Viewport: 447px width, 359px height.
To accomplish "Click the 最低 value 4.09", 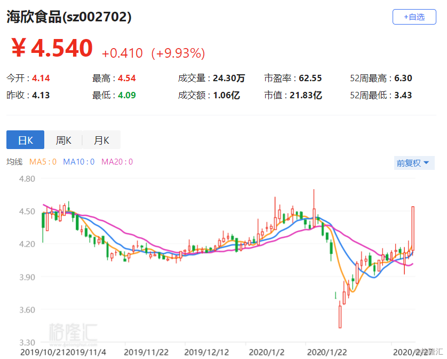I will 127,95.
